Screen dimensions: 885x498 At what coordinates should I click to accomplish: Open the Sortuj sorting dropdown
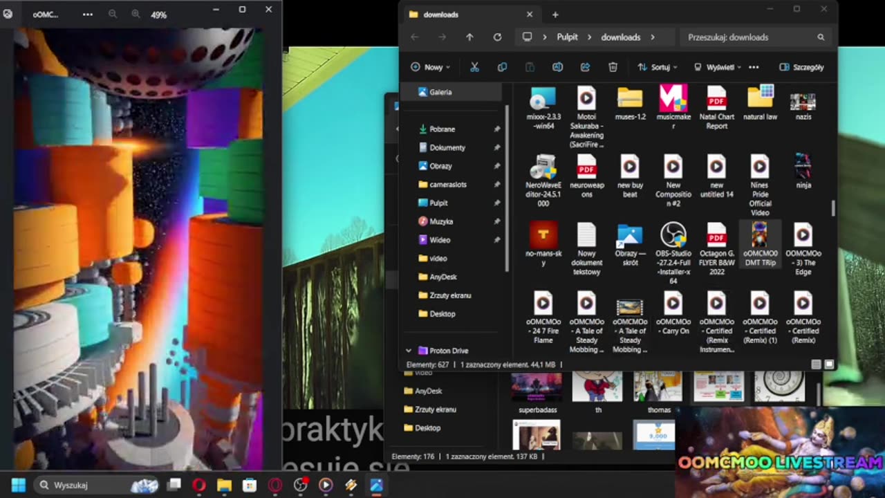pos(657,67)
